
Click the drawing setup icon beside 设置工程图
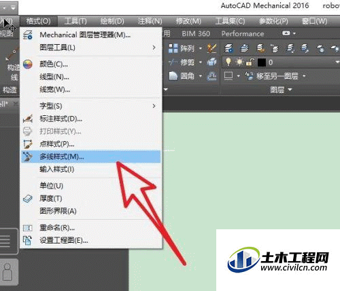pyautogui.click(x=28, y=241)
